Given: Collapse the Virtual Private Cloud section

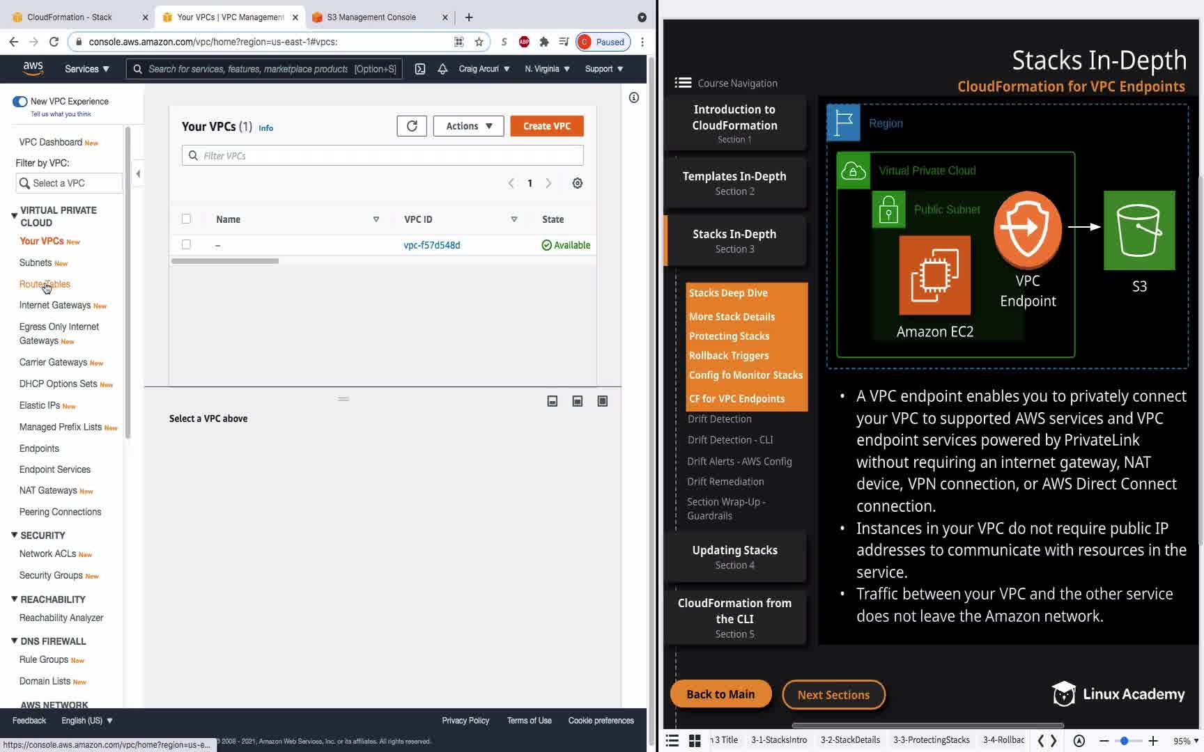Looking at the screenshot, I should click(14, 216).
